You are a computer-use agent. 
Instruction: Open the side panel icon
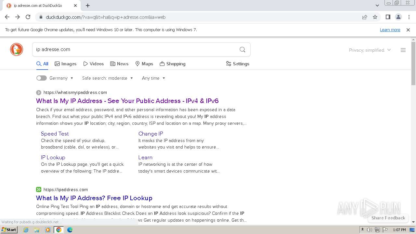pos(388,17)
